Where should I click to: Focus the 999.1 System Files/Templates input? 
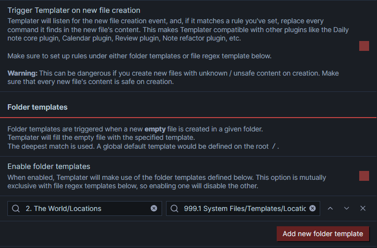243,208
